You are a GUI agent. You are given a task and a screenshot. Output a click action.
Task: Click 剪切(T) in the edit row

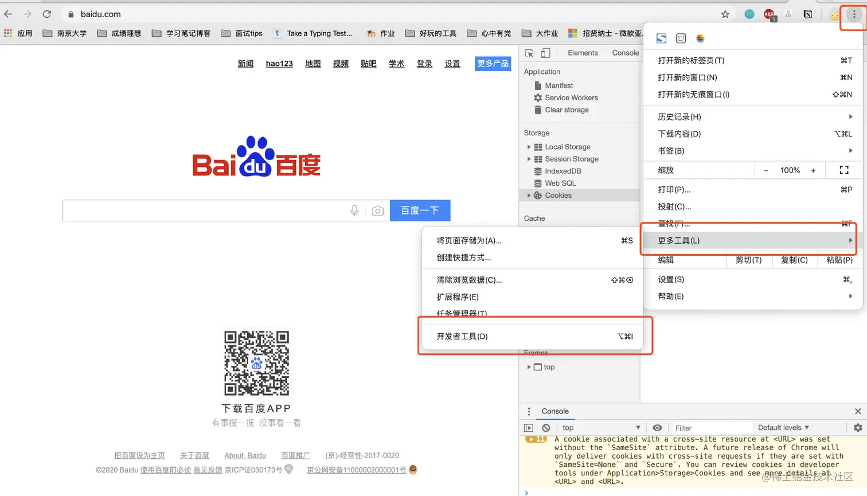(x=748, y=260)
